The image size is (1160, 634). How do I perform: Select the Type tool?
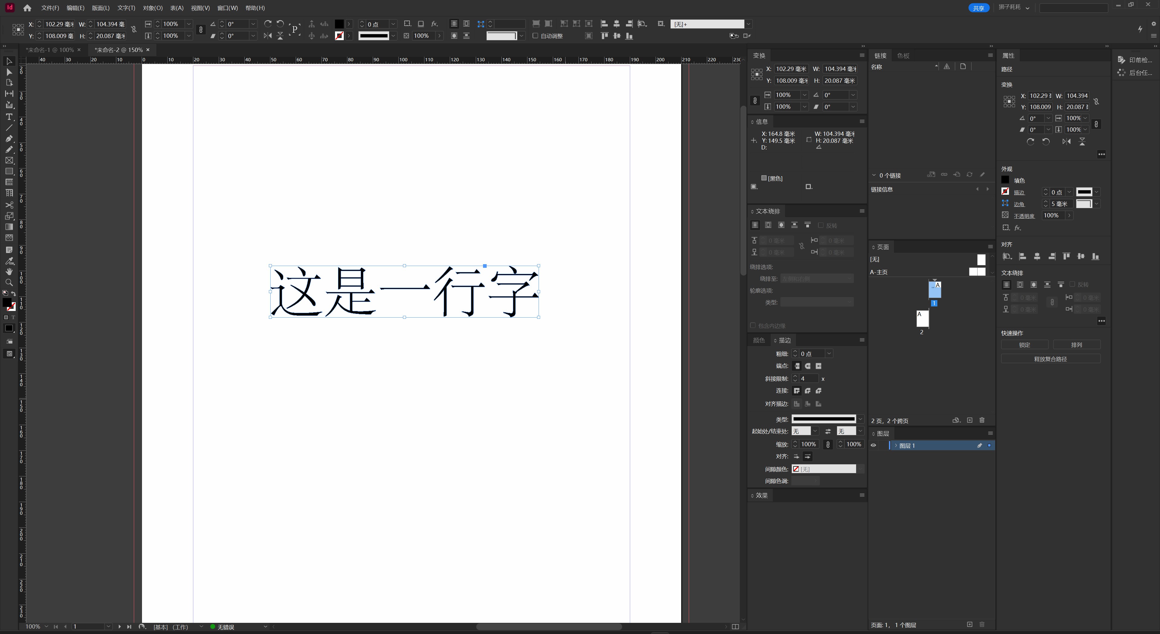coord(9,117)
